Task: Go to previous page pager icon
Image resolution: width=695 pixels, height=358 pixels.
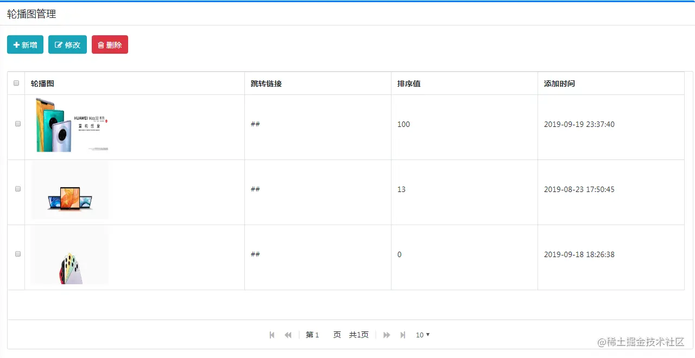Action: point(288,335)
